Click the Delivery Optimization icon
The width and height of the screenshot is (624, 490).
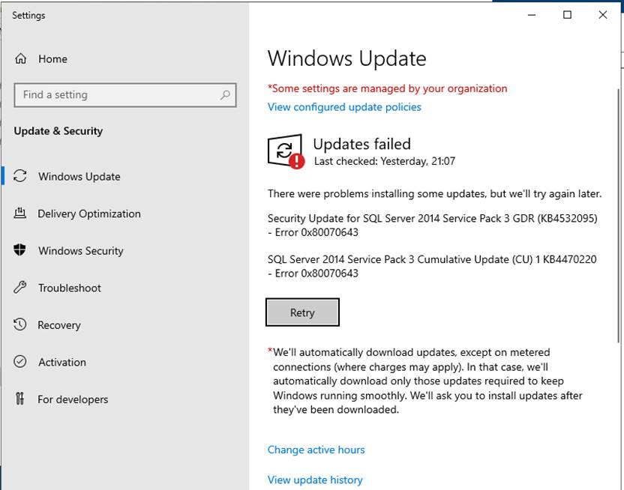(20, 214)
